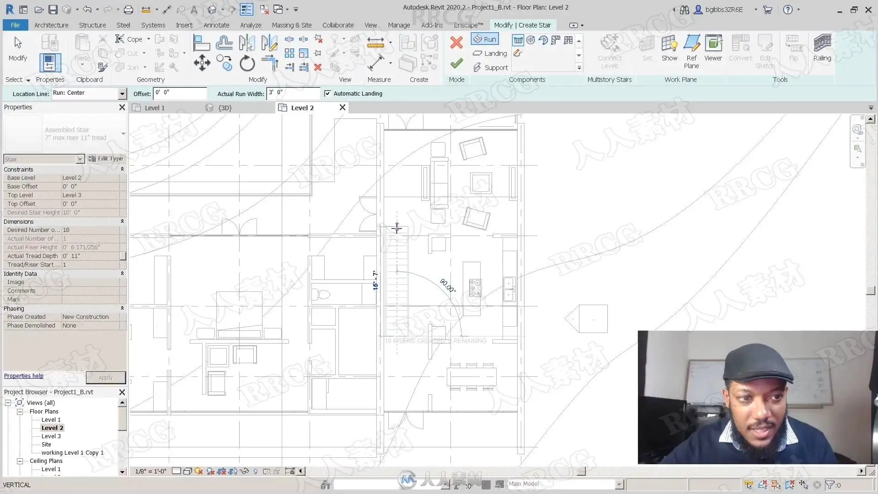The height and width of the screenshot is (494, 878).
Task: Select the Support component button
Action: click(490, 68)
